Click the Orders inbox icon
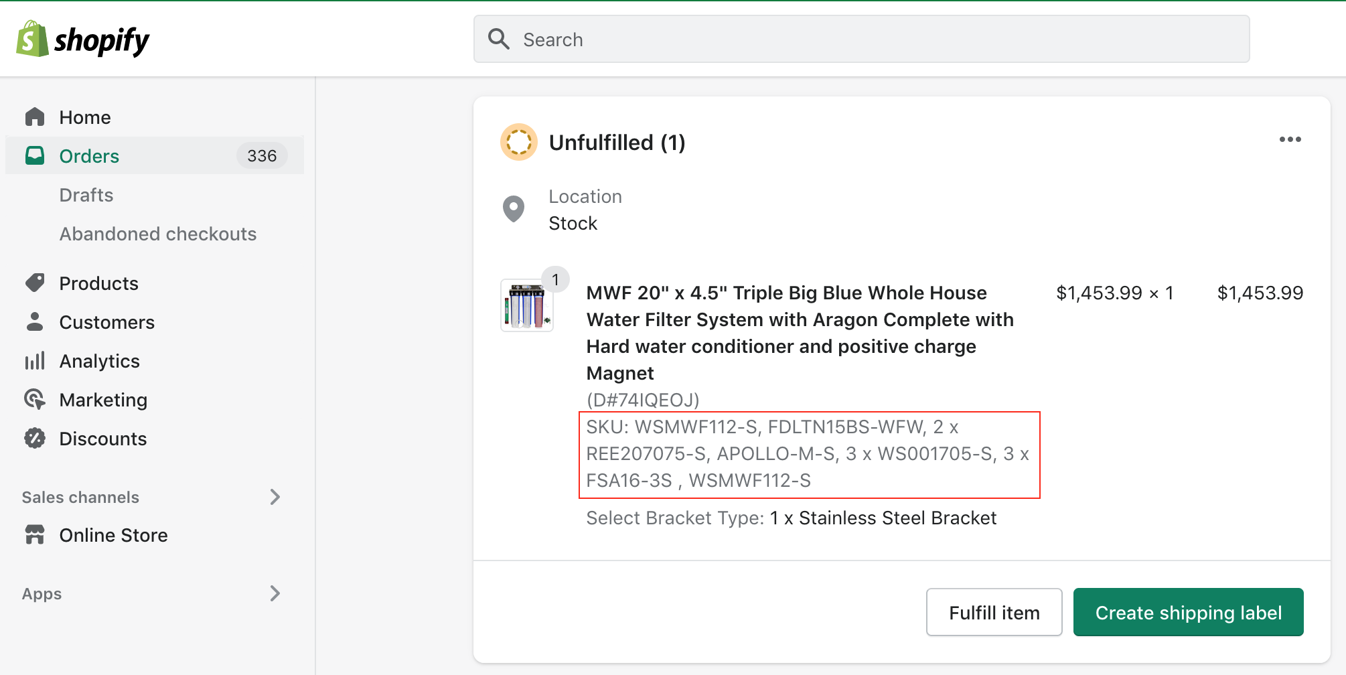The height and width of the screenshot is (675, 1346). (35, 156)
